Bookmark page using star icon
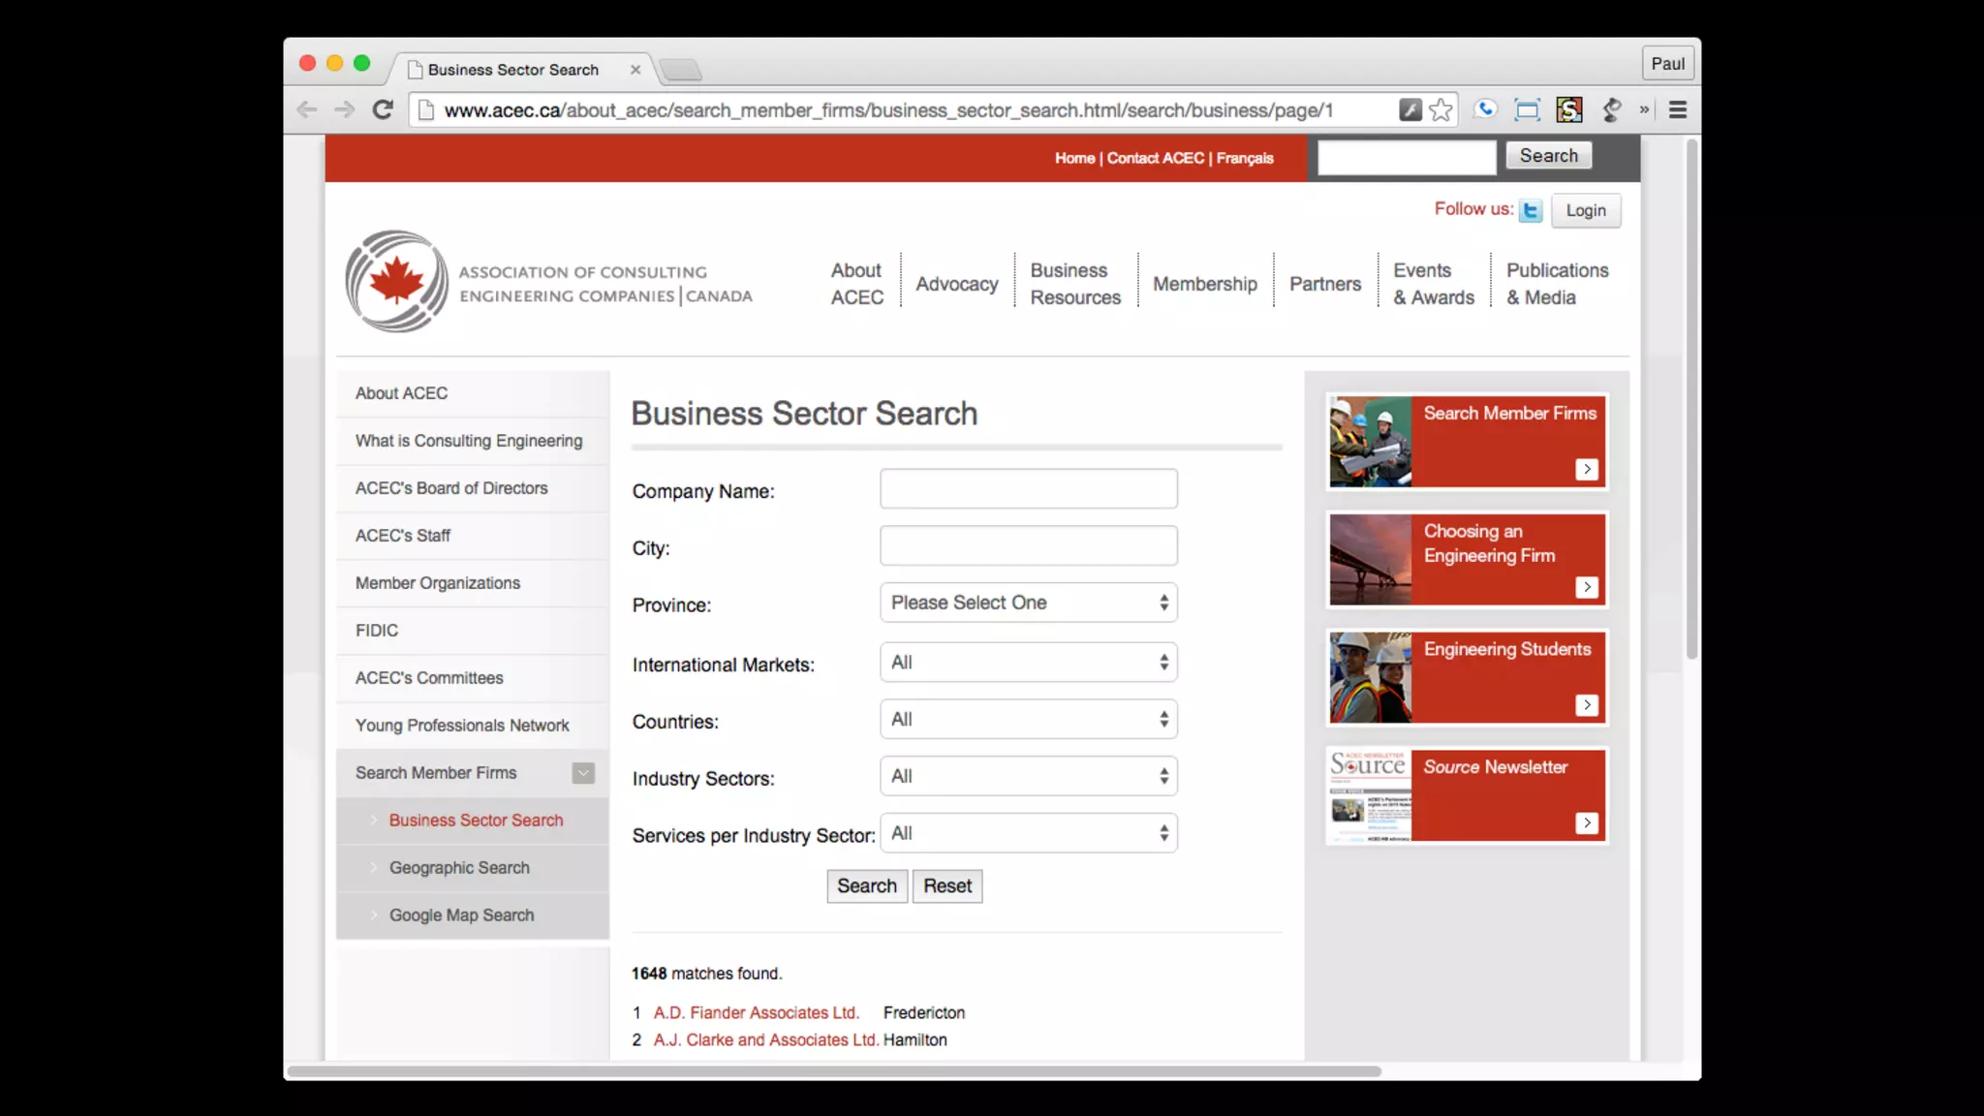The height and width of the screenshot is (1116, 1984). pos(1441,109)
